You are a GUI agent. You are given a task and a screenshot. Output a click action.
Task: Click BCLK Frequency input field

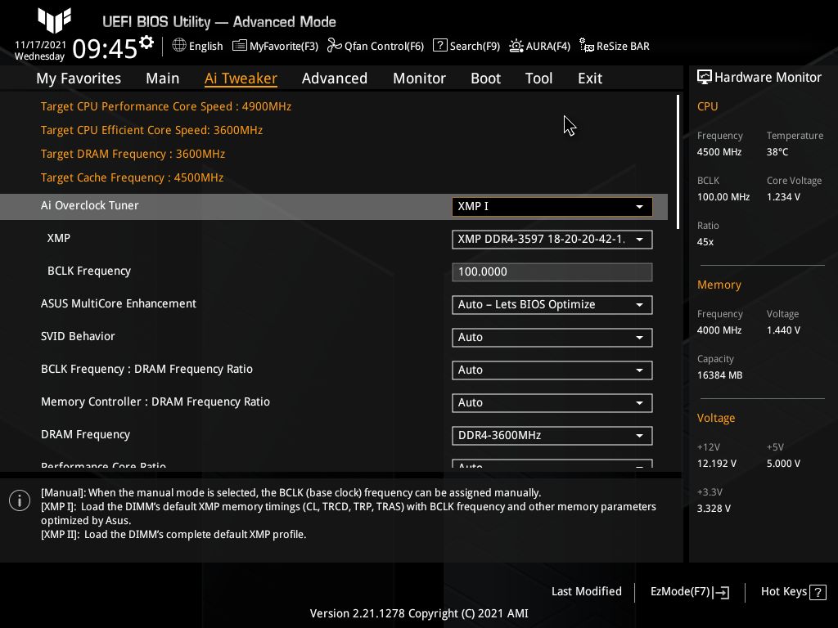coord(552,271)
